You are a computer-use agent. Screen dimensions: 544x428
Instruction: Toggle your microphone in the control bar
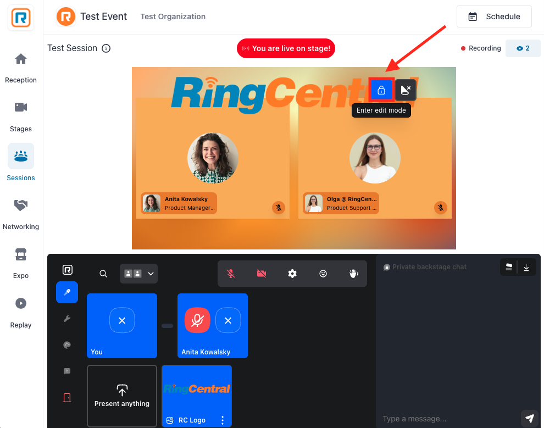(x=231, y=274)
